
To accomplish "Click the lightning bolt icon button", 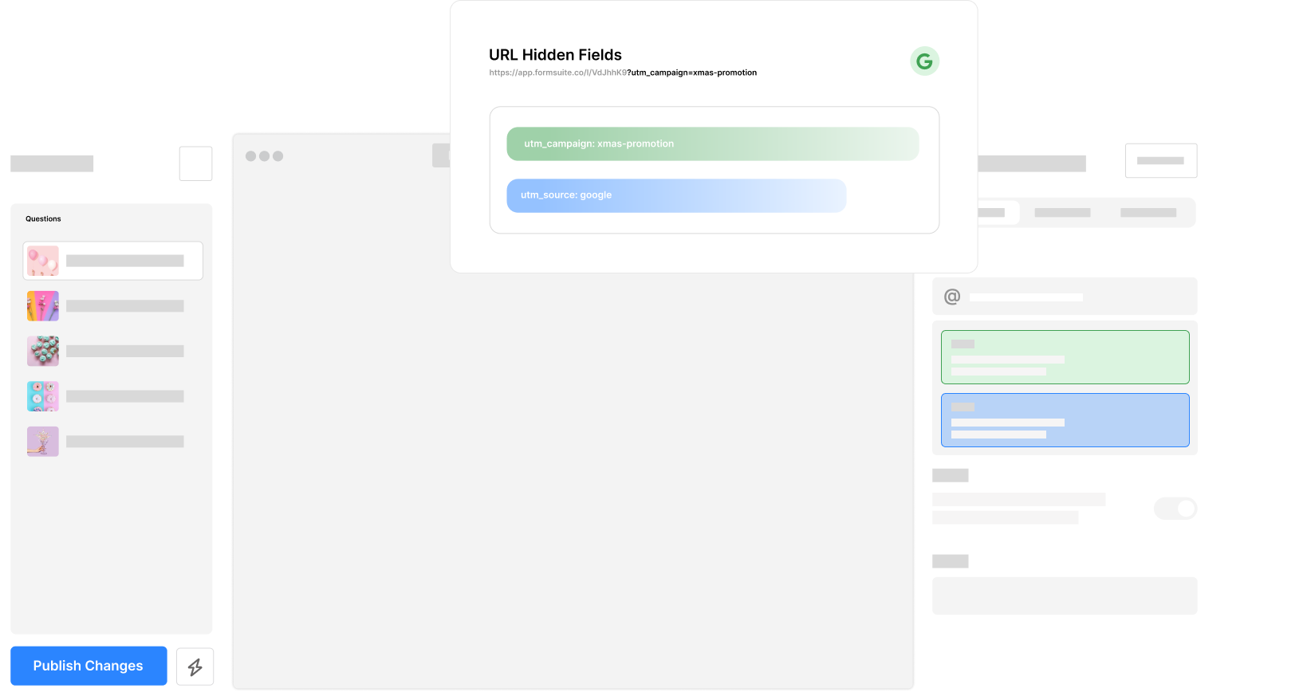I will coord(195,667).
